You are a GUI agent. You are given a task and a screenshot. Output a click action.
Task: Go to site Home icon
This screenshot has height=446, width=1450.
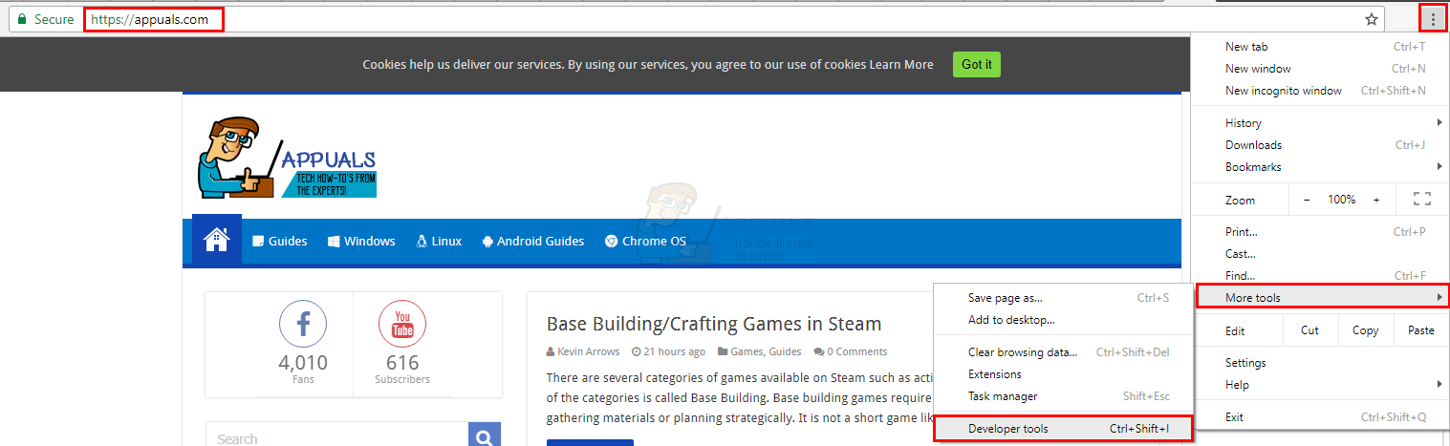click(x=217, y=240)
